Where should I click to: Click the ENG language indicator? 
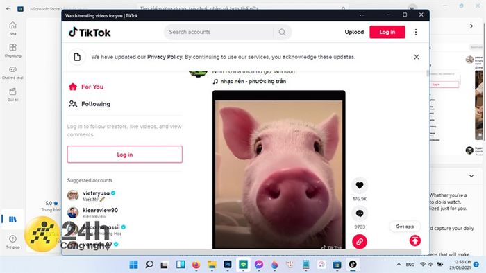pos(410,265)
